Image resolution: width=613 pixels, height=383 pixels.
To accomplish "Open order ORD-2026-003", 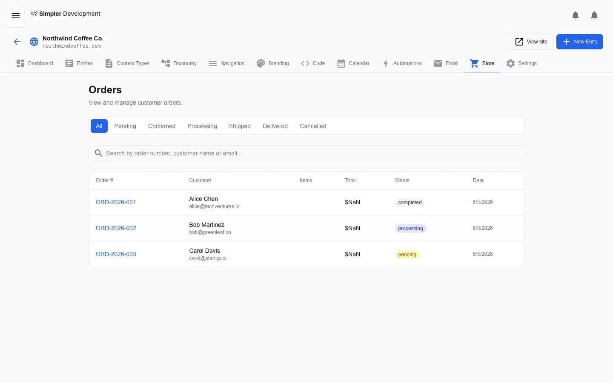I will tap(116, 254).
